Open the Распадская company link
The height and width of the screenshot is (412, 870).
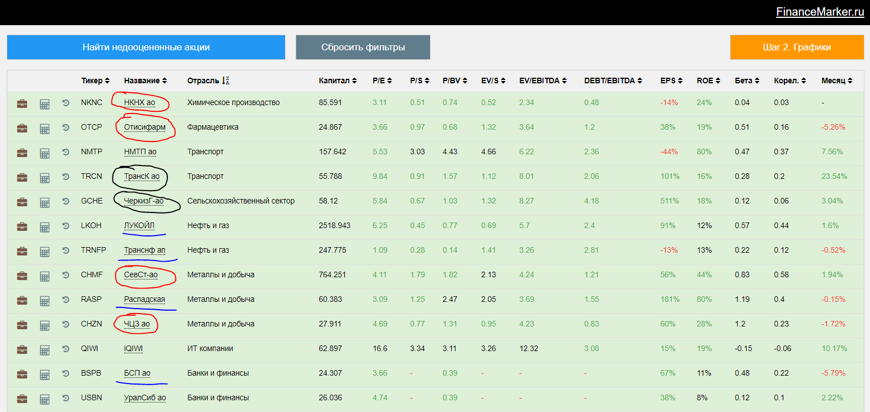point(144,300)
